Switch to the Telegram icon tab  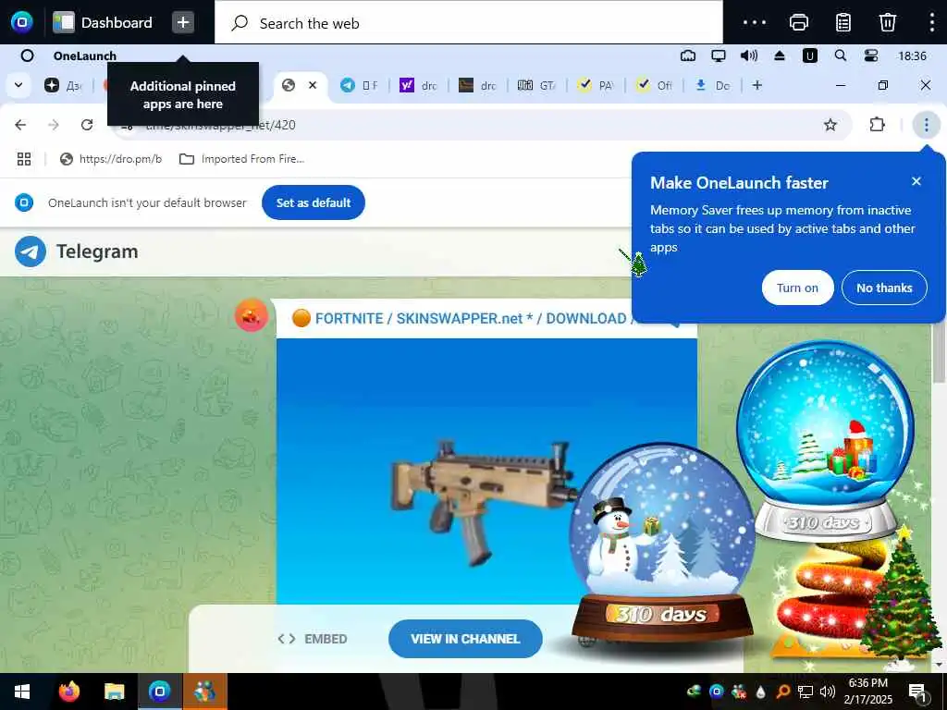(x=359, y=85)
